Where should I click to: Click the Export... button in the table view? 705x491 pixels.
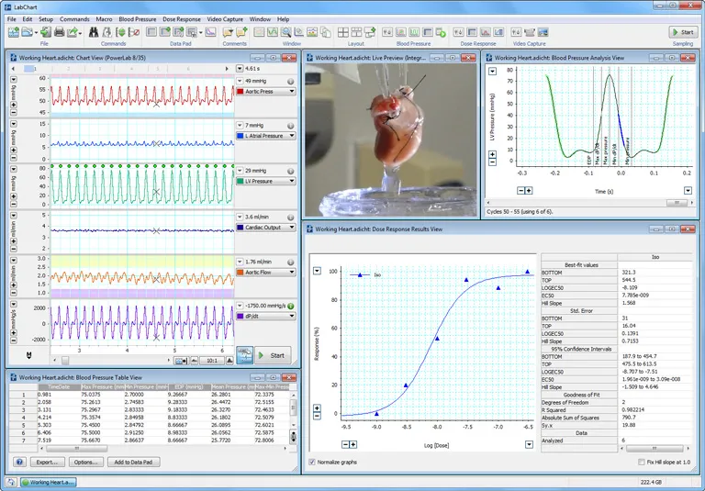(x=50, y=462)
